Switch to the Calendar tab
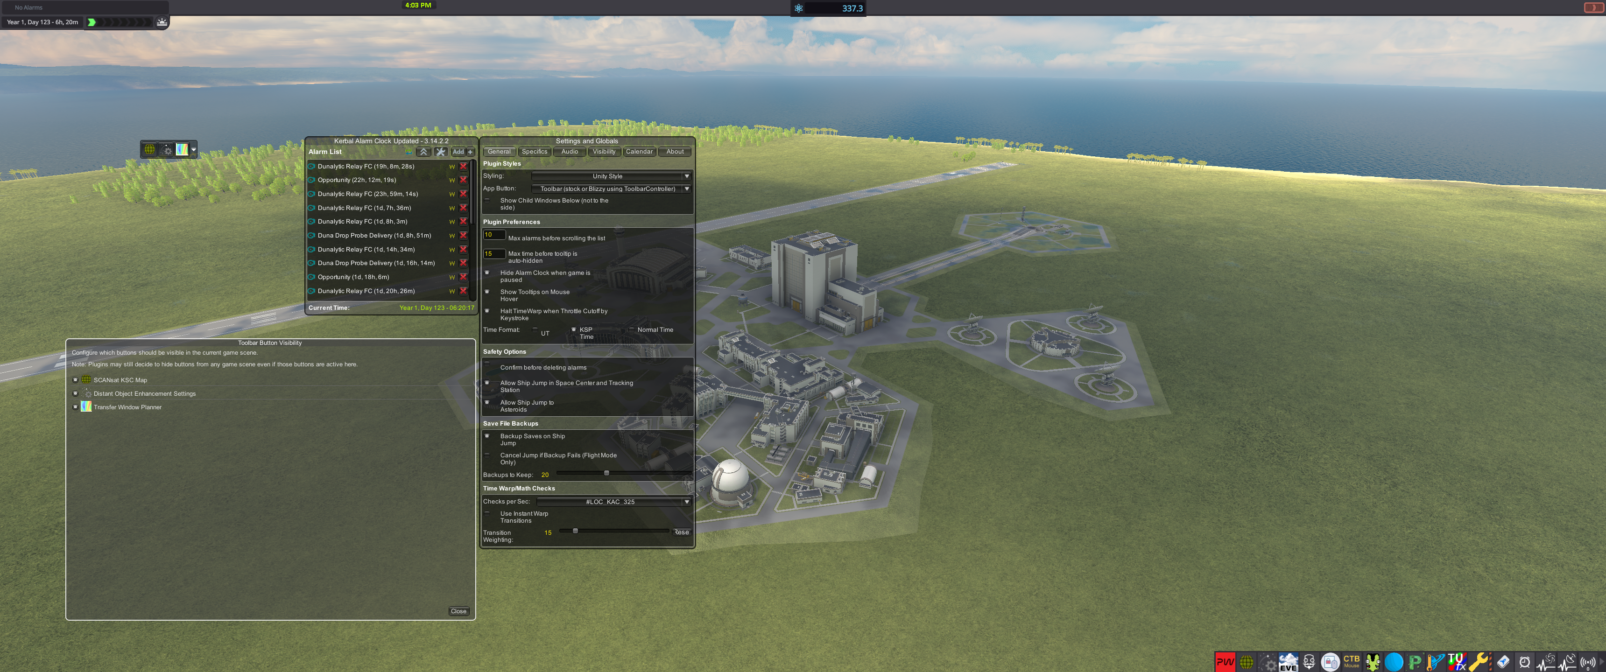Screen dimensions: 1606x672 tap(640, 152)
